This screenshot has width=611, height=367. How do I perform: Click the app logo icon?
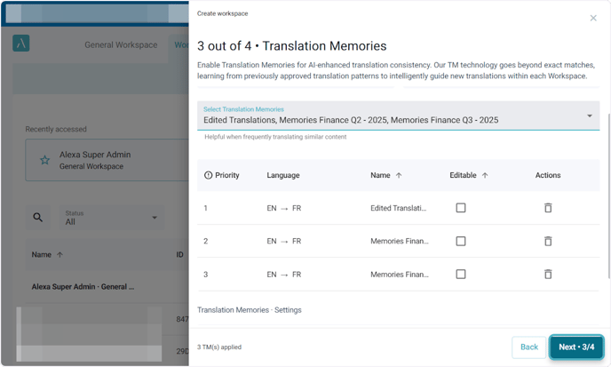[x=21, y=44]
